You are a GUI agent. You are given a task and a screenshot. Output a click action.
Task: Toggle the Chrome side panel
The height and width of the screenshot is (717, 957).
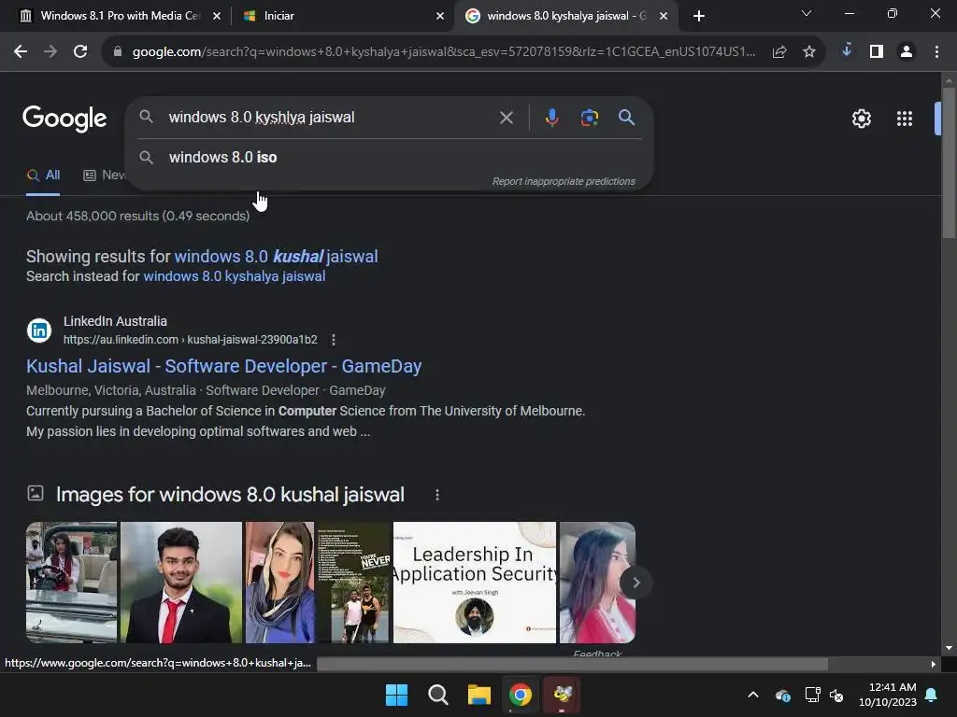point(877,52)
